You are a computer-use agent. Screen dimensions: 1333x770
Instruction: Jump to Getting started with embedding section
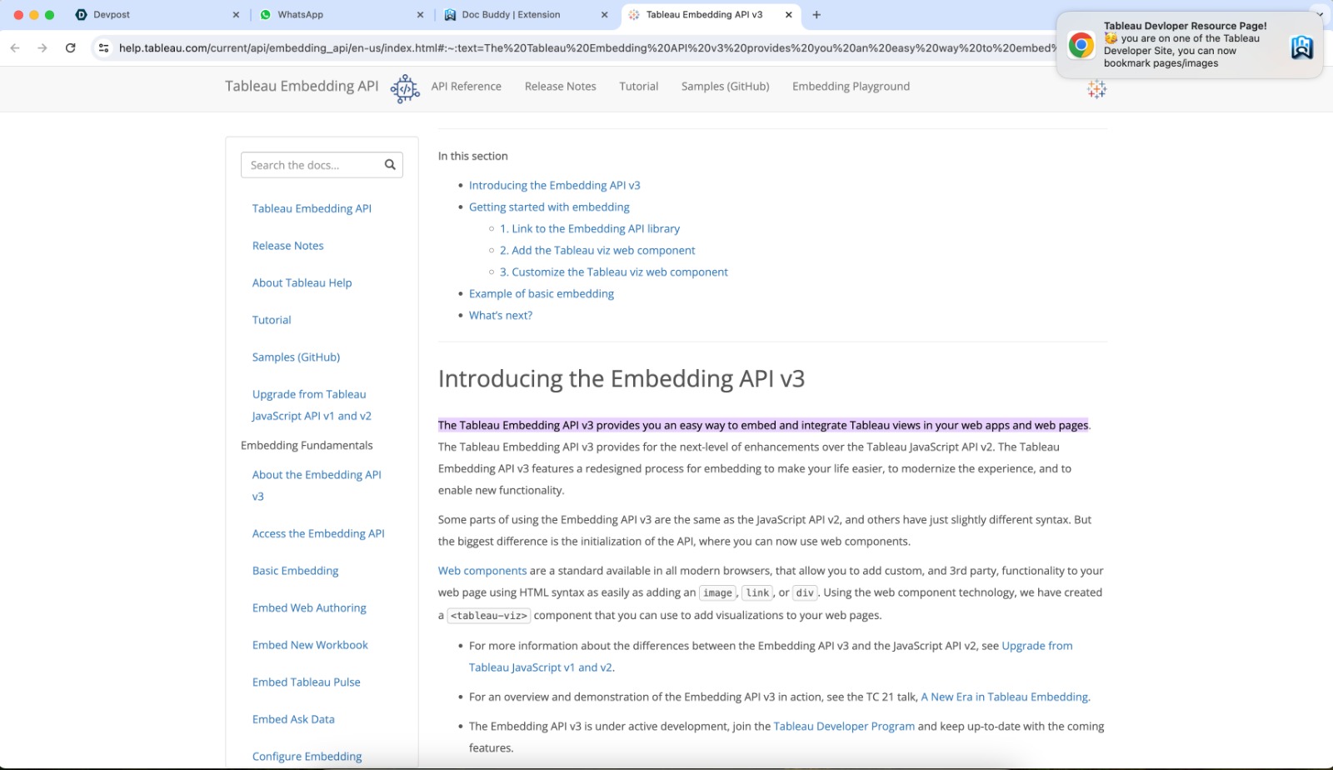point(549,207)
